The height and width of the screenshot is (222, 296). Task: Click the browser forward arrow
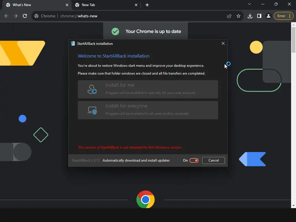[x=16, y=16]
